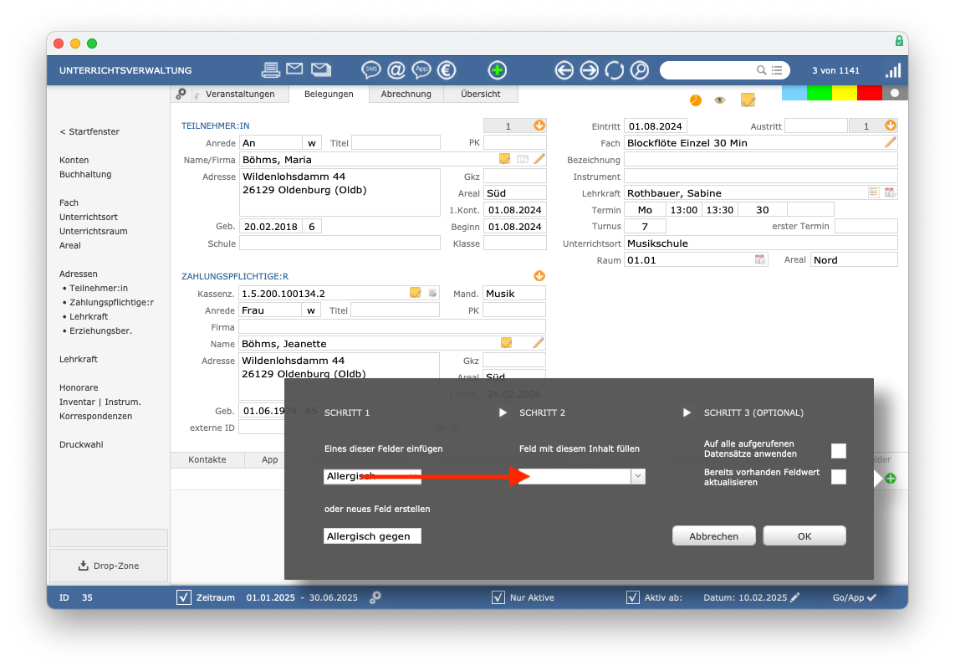Click the orange pie chart icon

(x=696, y=100)
